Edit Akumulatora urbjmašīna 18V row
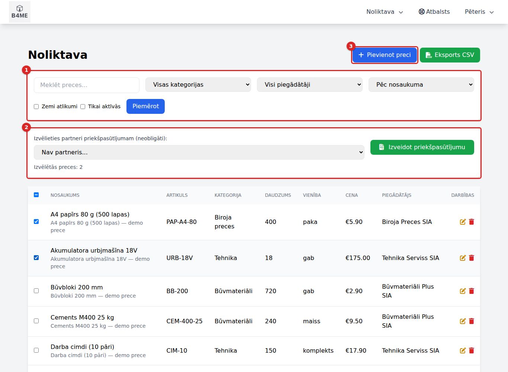Screen dimensions: 508x372 pos(463,258)
